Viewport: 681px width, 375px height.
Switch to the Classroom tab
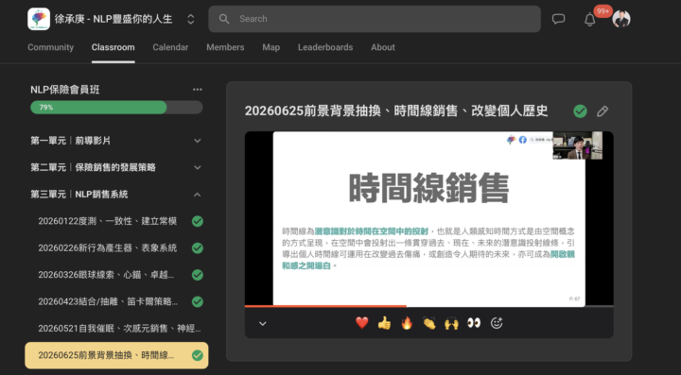113,47
